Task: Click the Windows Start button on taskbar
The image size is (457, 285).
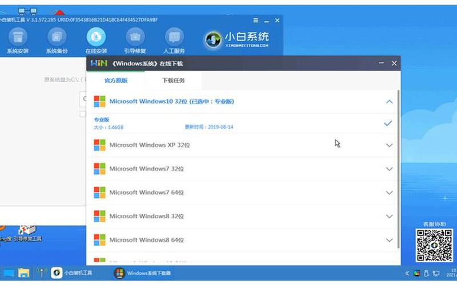Action: pyautogui.click(x=9, y=273)
